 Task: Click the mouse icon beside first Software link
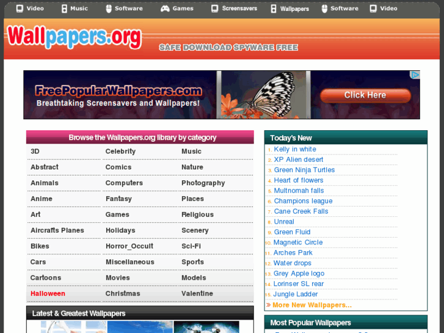pos(109,9)
